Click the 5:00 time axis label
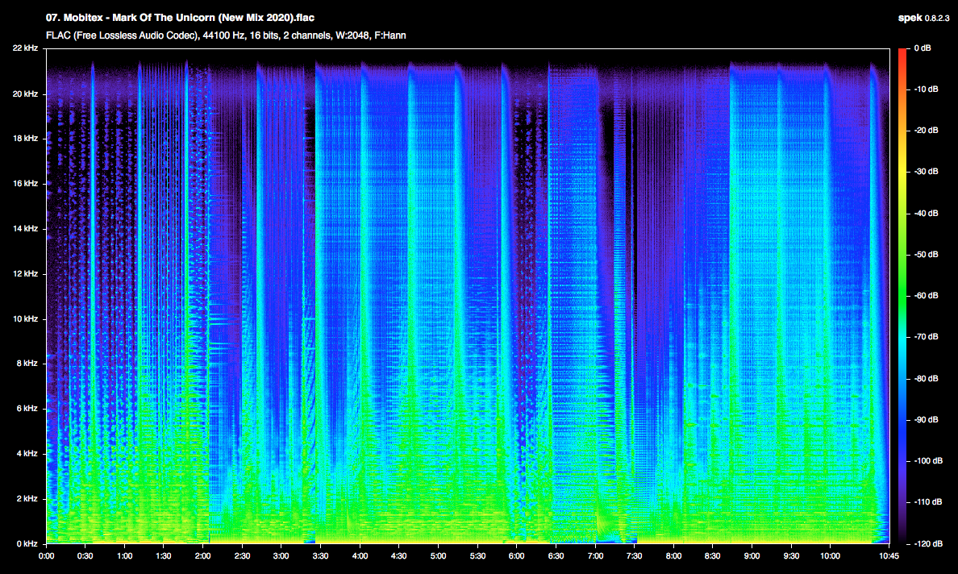The width and height of the screenshot is (958, 574). [438, 555]
